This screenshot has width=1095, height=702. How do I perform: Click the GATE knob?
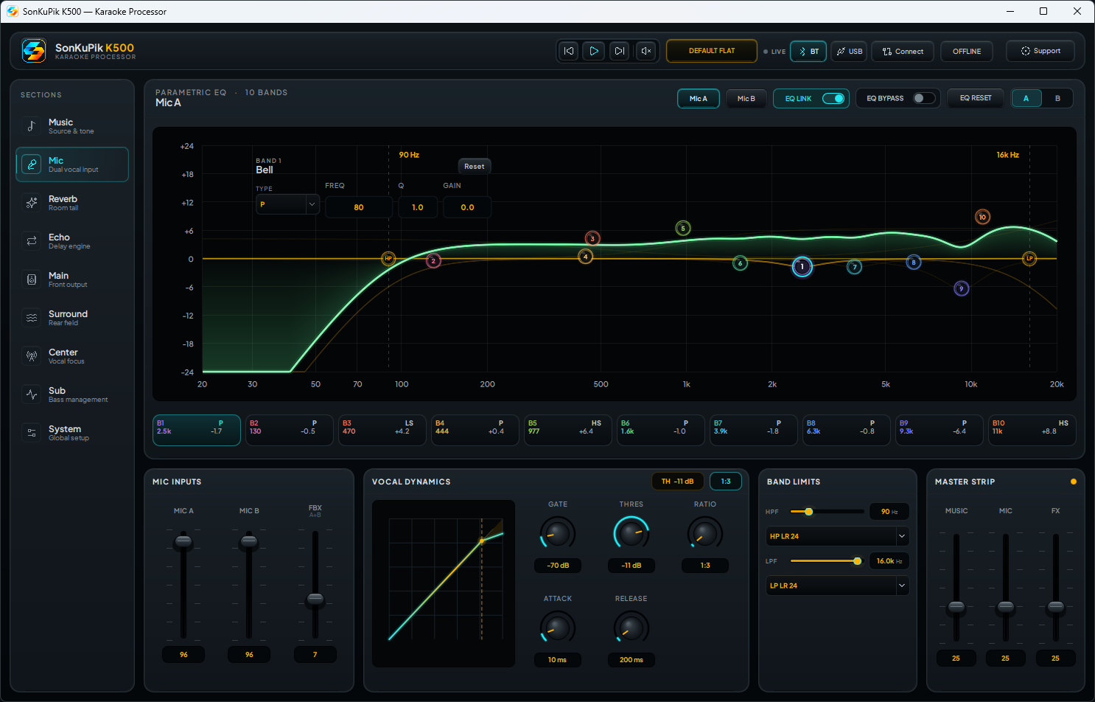pyautogui.click(x=558, y=532)
